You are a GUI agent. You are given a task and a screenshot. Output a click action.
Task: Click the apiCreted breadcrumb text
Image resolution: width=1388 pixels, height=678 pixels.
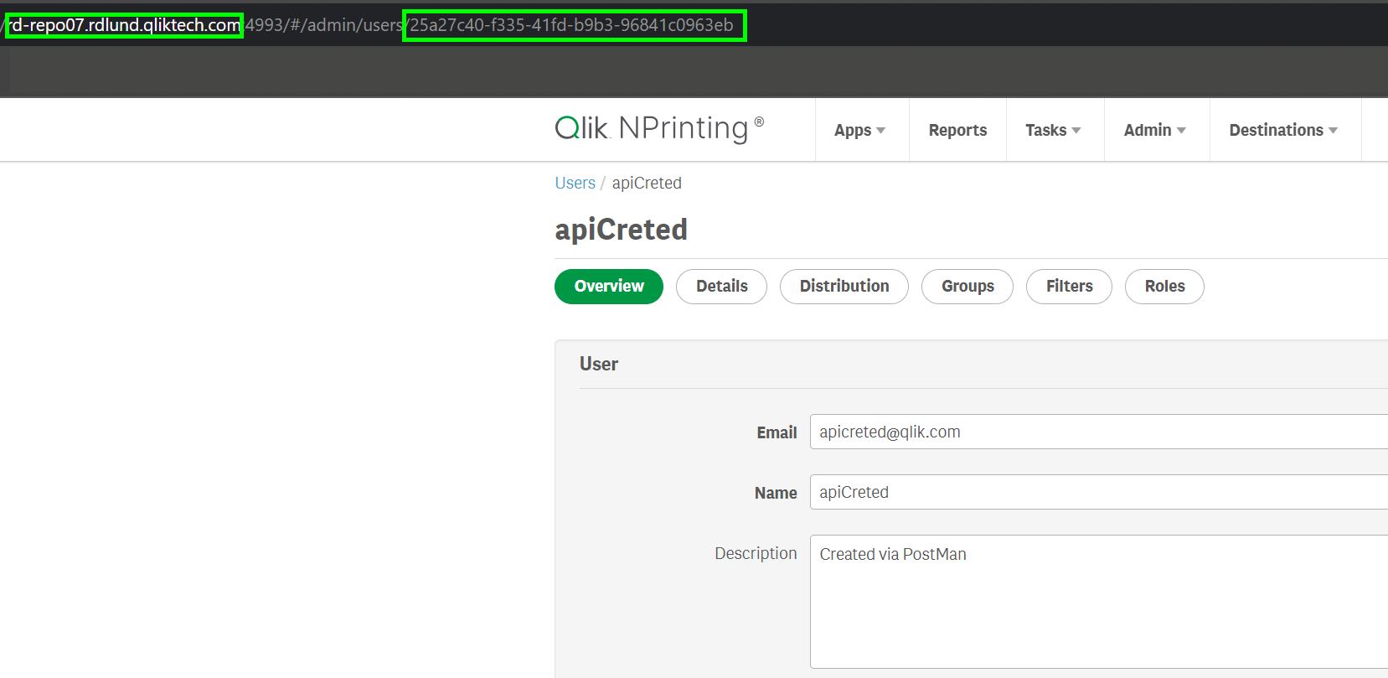(x=647, y=183)
